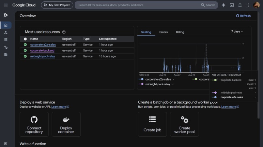The width and height of the screenshot is (263, 147).
Task: Open the midnight-pool-relay service link
Action: click(x=43, y=56)
